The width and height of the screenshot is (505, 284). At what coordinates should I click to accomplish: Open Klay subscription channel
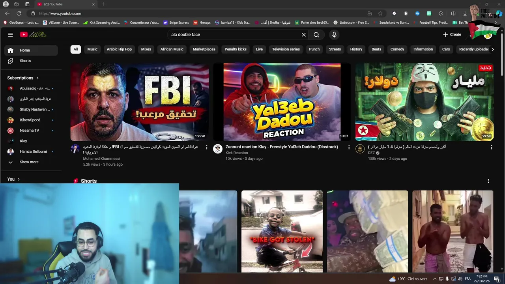[31, 141]
